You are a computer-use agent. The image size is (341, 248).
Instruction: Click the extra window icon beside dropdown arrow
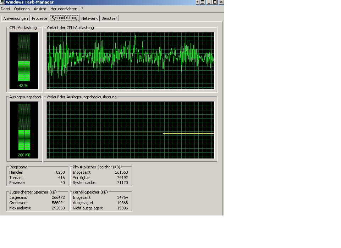click(203, 2)
